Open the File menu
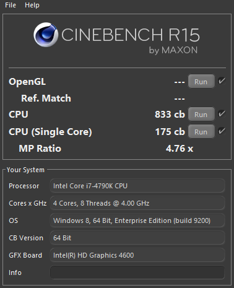This screenshot has height=288, width=234. coord(11,5)
